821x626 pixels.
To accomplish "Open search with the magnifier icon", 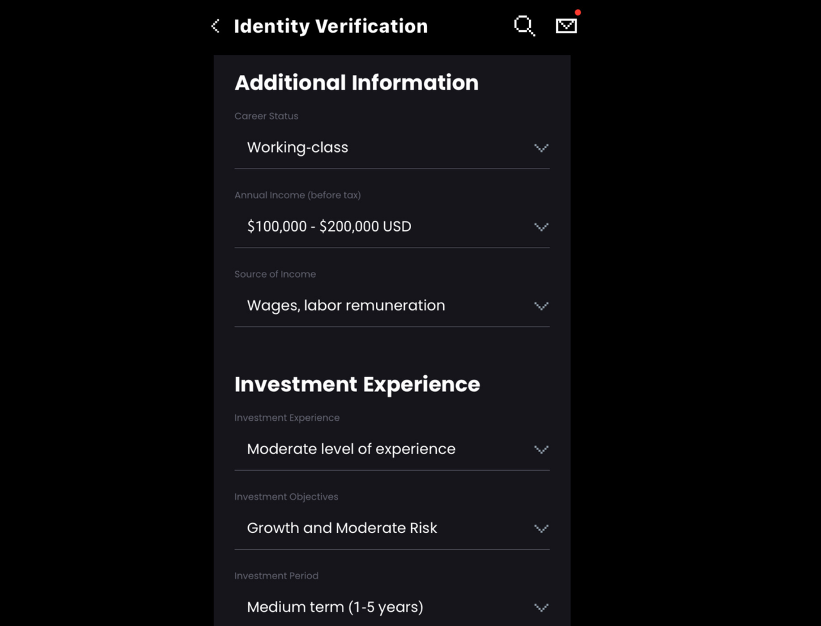I will [524, 26].
